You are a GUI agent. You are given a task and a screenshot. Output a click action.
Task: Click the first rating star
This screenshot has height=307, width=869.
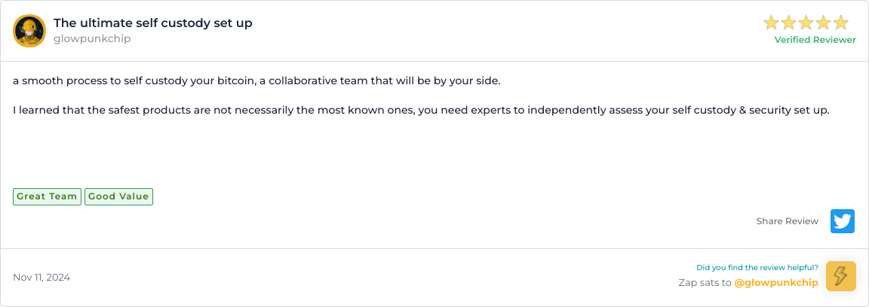pos(772,23)
